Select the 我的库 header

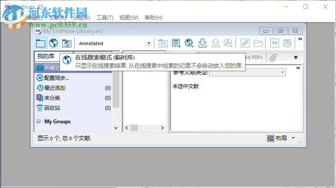pos(46,56)
